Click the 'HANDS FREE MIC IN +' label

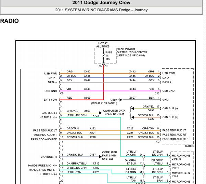pos(42,166)
